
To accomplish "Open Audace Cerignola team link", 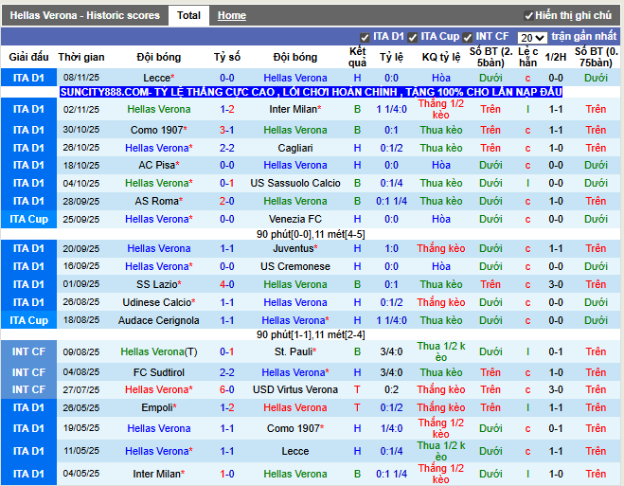I will pos(159,320).
